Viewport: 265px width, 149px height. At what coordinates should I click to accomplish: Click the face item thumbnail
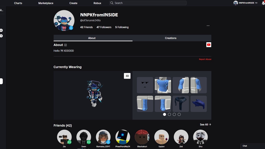(x=145, y=85)
